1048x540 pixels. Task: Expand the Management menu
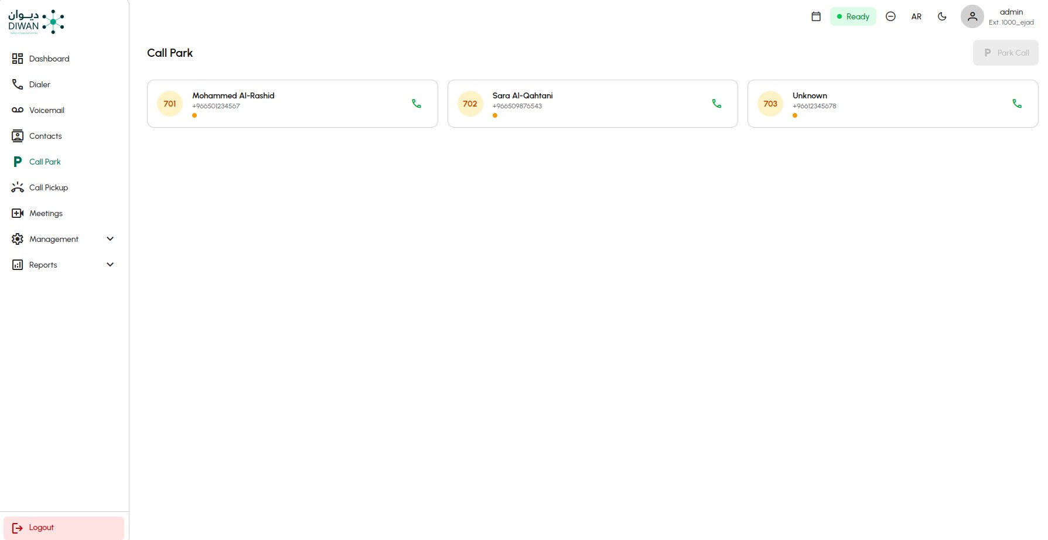64,239
